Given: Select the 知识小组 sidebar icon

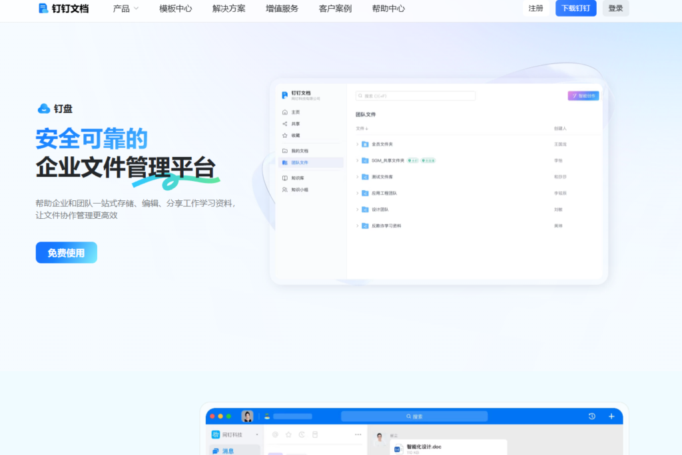Looking at the screenshot, I should (285, 190).
